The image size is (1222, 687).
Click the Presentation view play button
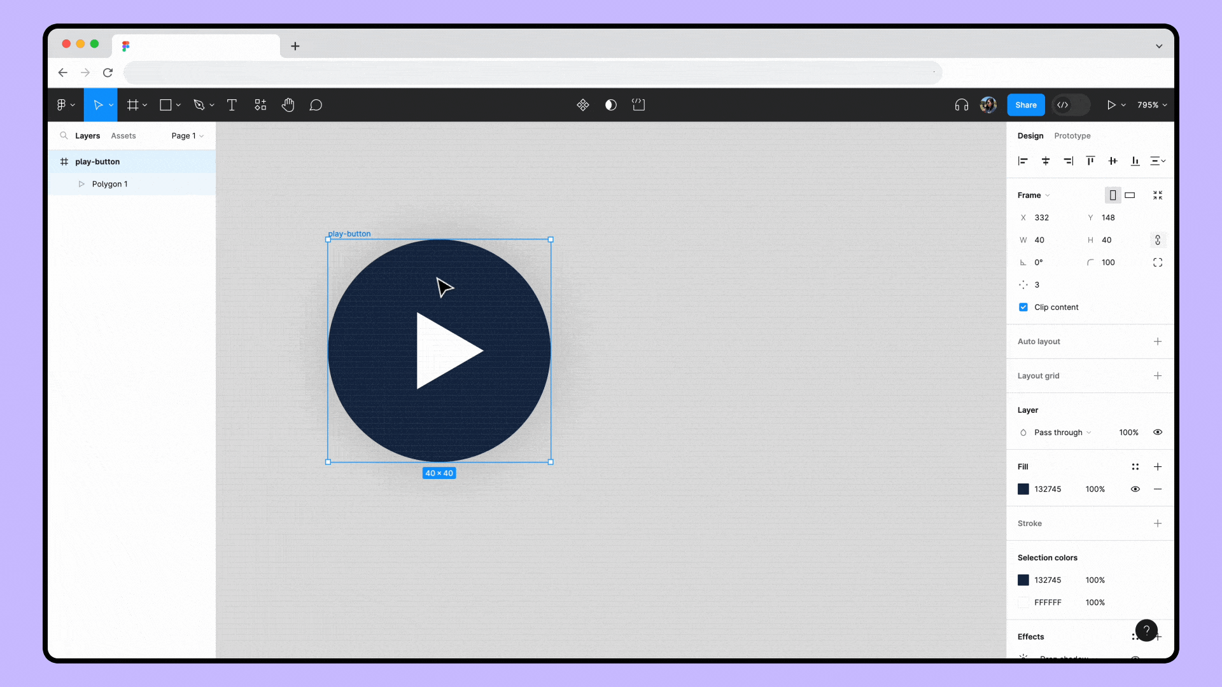pos(1111,104)
